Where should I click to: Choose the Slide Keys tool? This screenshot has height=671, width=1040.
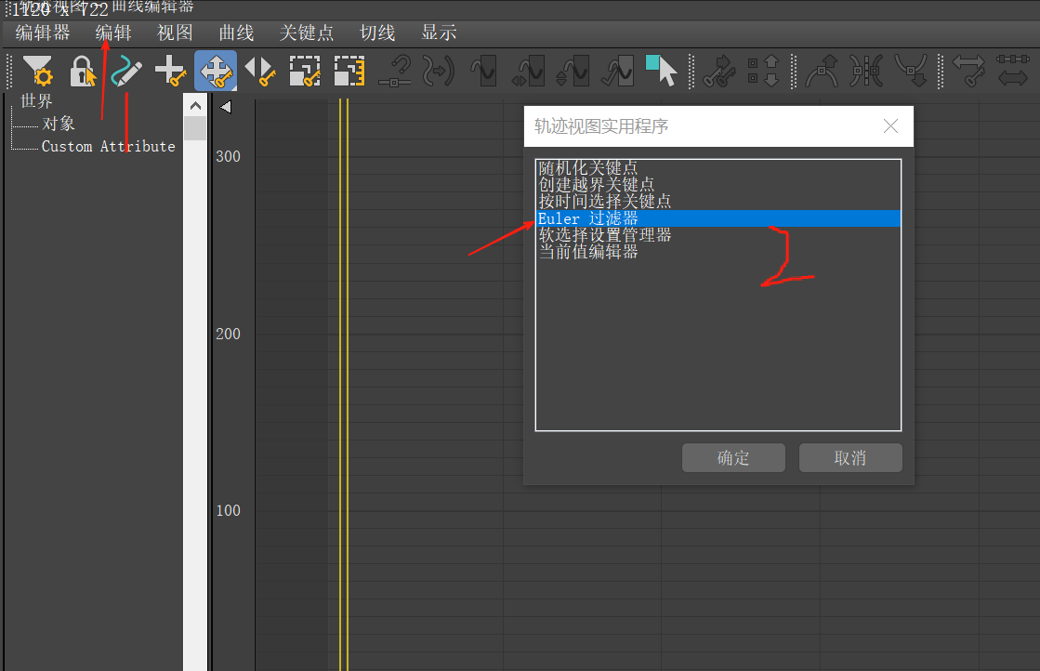[x=260, y=71]
